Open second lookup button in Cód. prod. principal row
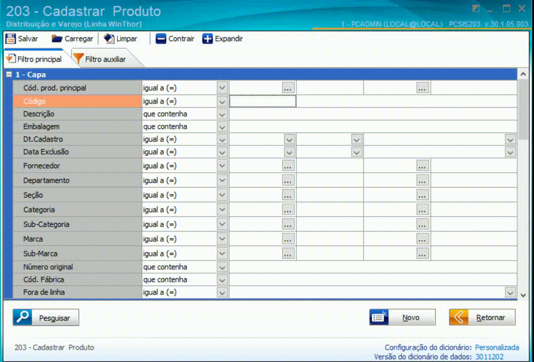Screen dimensions: 534x362 click(x=423, y=88)
